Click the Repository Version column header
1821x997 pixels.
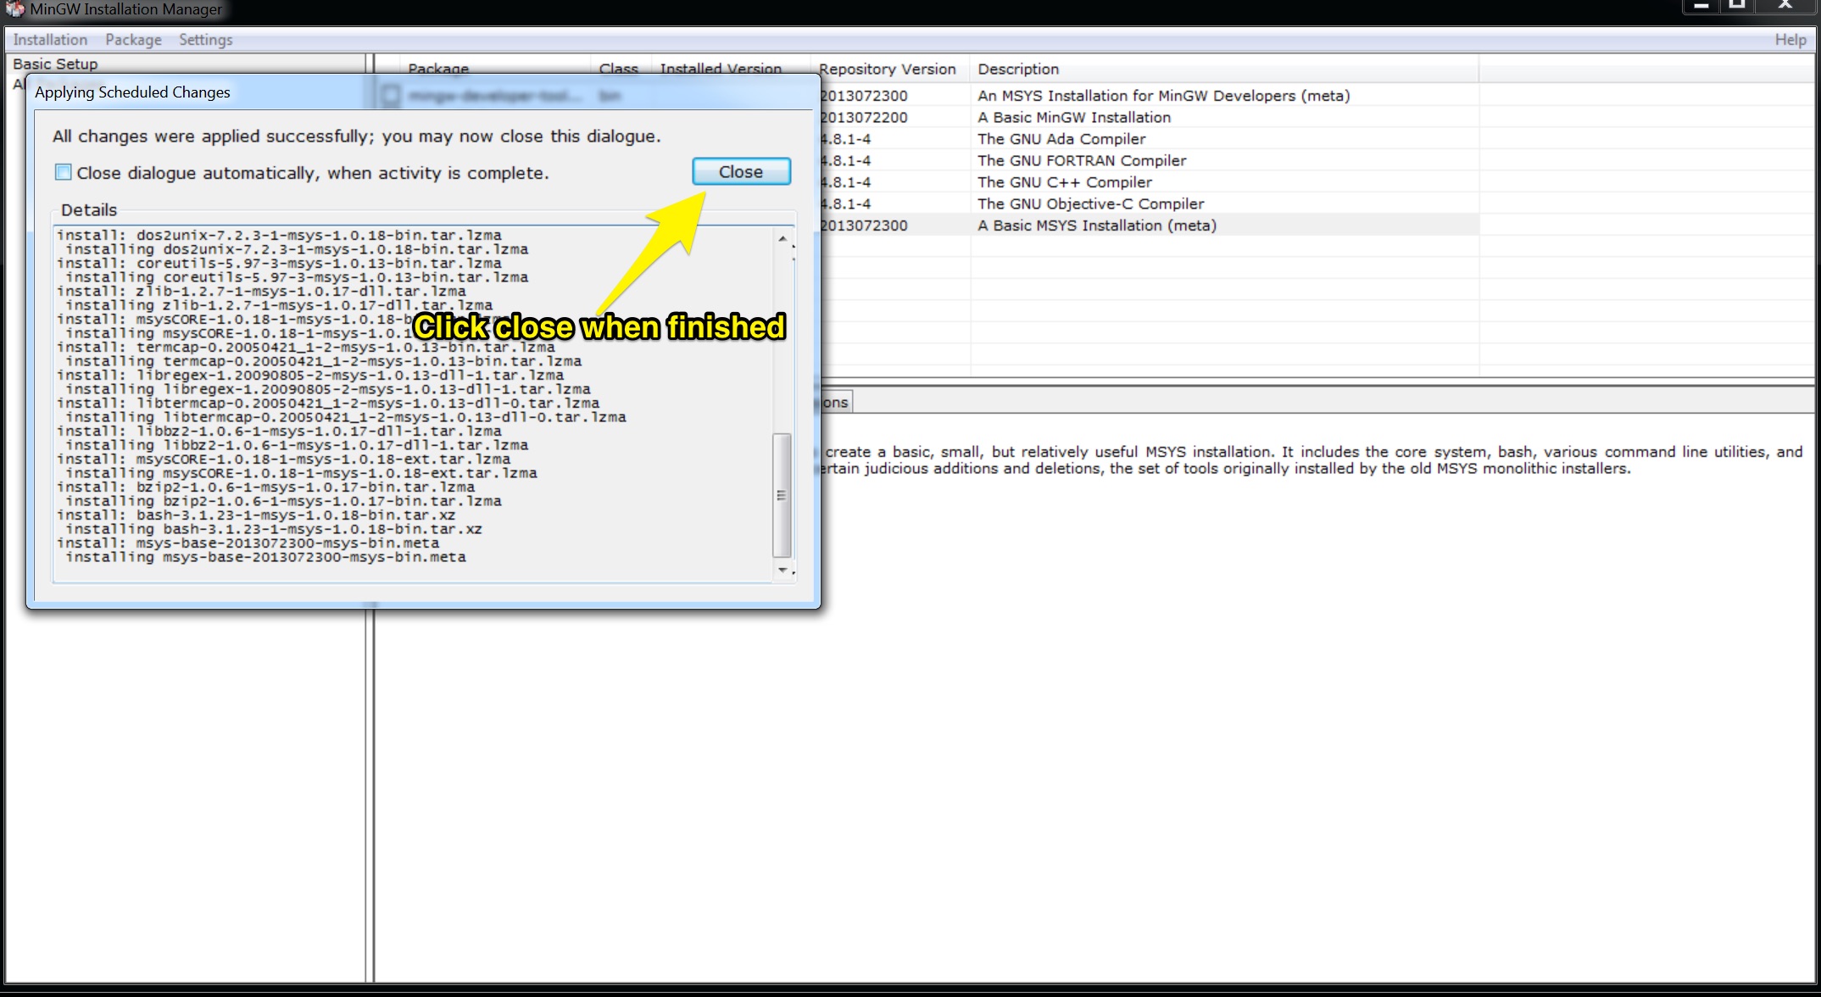pos(887,69)
